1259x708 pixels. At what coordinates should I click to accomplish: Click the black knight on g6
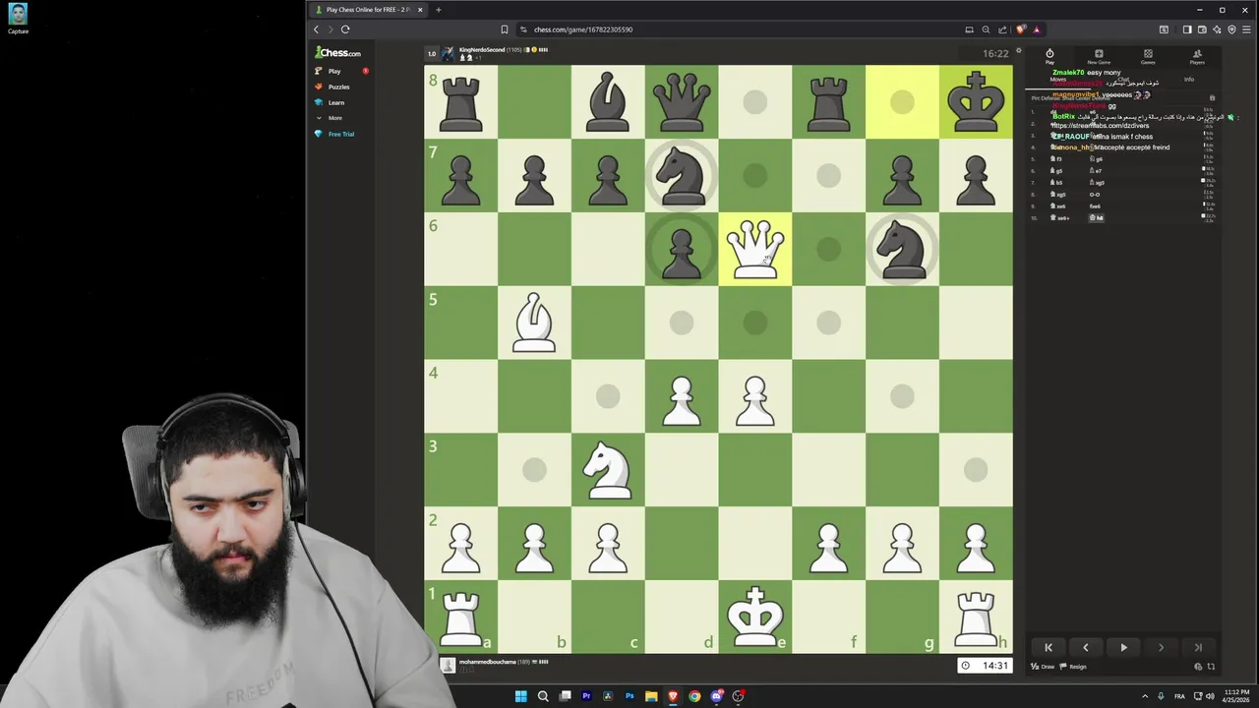[902, 249]
